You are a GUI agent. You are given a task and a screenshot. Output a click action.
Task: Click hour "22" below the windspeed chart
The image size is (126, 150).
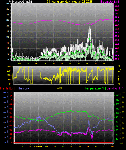coord(104,64)
